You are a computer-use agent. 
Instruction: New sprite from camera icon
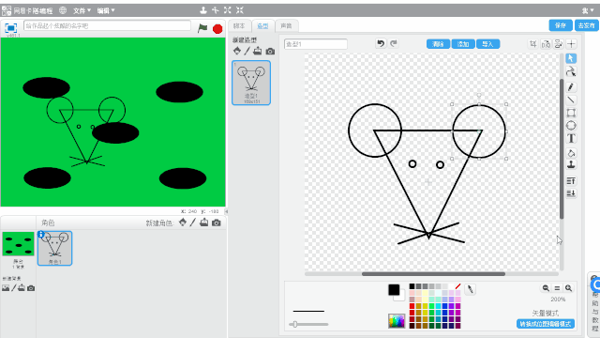[217, 223]
